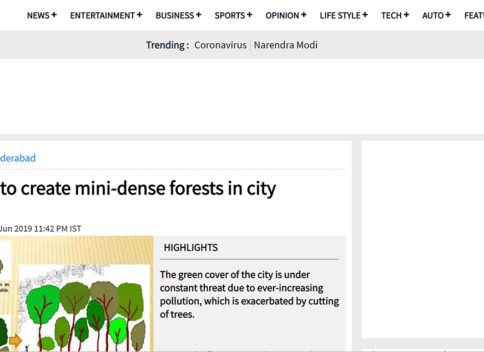Follow the blue Hyderabad breadcrumb link
Viewport: 484px width, 352px height.
(x=18, y=158)
